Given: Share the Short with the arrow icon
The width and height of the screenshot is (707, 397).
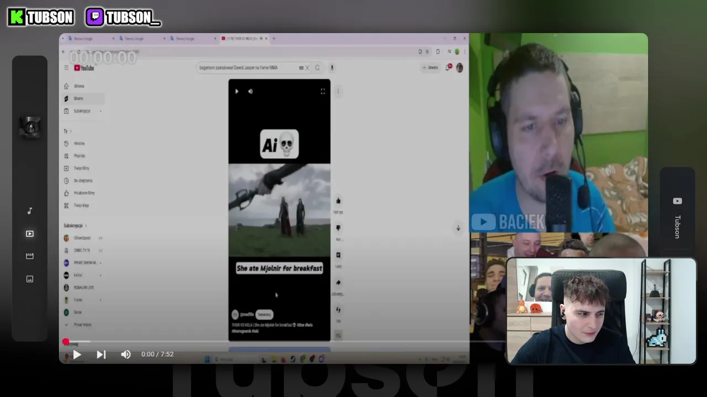Looking at the screenshot, I should pyautogui.click(x=338, y=283).
